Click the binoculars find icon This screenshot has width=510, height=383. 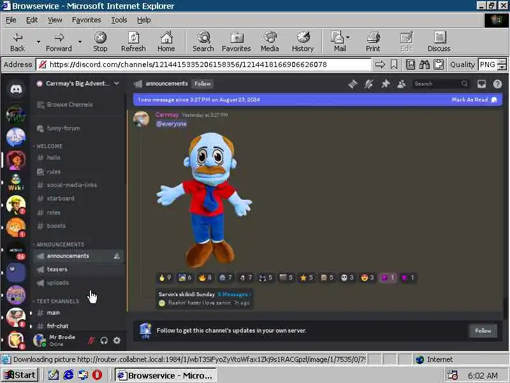[x=424, y=64]
